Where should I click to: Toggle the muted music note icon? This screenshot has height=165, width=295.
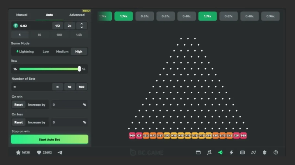pyautogui.click(x=209, y=153)
